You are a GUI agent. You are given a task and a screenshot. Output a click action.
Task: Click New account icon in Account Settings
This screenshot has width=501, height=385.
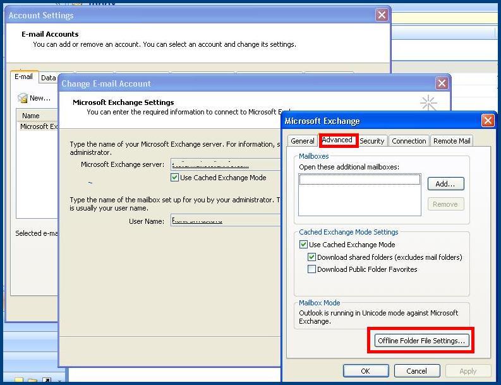coord(23,98)
